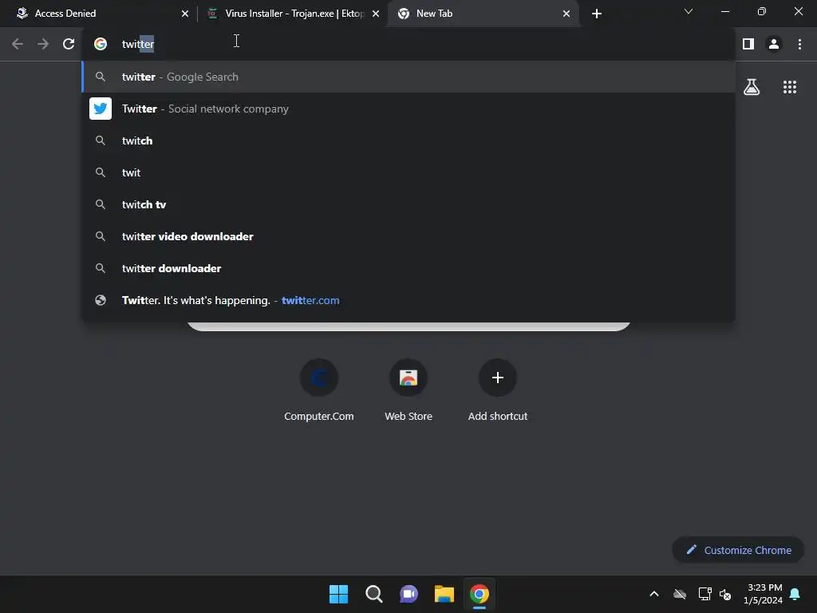The image size is (817, 613).
Task: Select 'Twitter - Social network company' suggestion
Action: click(408, 109)
